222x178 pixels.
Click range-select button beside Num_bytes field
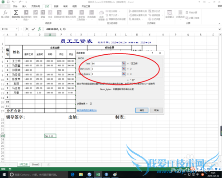[123, 74]
